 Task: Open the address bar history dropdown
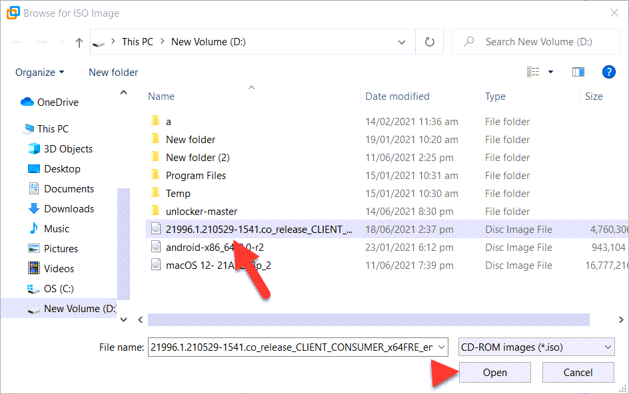[402, 42]
